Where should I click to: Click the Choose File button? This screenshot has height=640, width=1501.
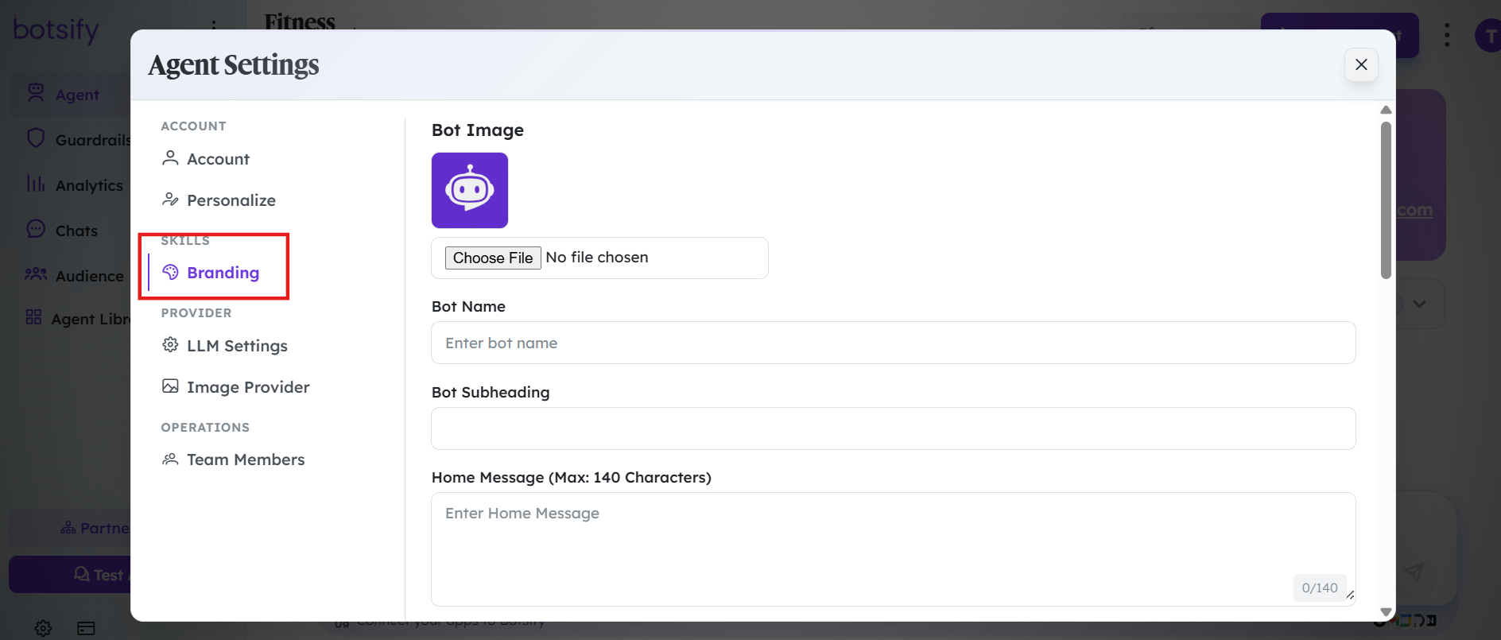[493, 258]
